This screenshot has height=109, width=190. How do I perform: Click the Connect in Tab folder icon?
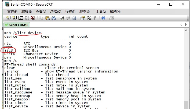click(x=21, y=18)
